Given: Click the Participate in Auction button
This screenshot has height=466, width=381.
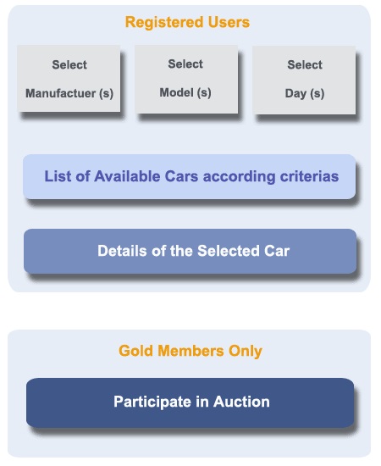Looking at the screenshot, I should (190, 402).
